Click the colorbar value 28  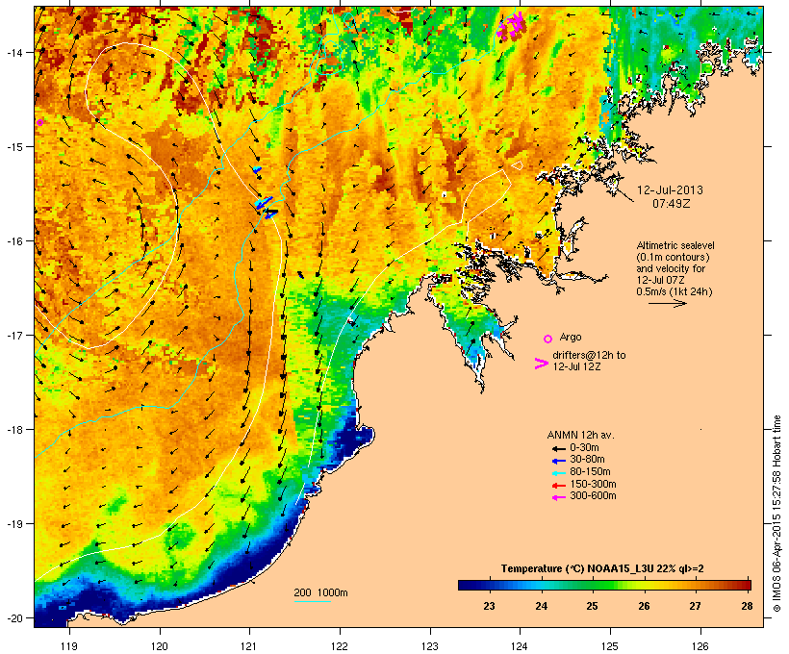pyautogui.click(x=747, y=606)
